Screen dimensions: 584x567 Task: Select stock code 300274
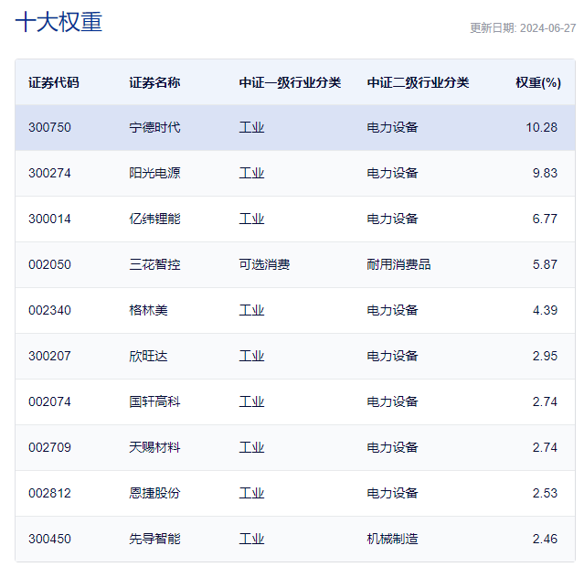[49, 174]
